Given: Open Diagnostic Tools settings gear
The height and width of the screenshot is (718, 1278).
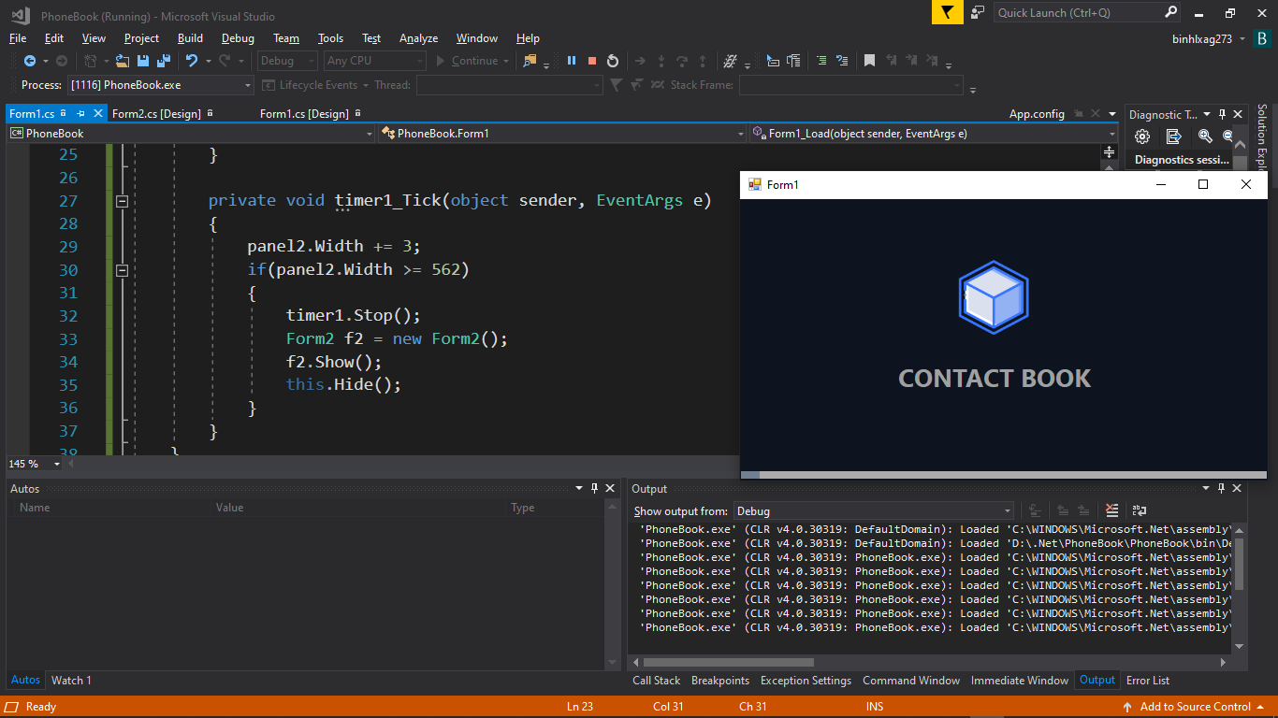Looking at the screenshot, I should click(1142, 136).
